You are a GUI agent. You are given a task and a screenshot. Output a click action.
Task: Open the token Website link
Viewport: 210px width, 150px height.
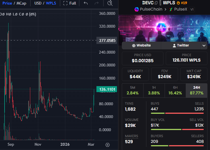[x=142, y=46]
